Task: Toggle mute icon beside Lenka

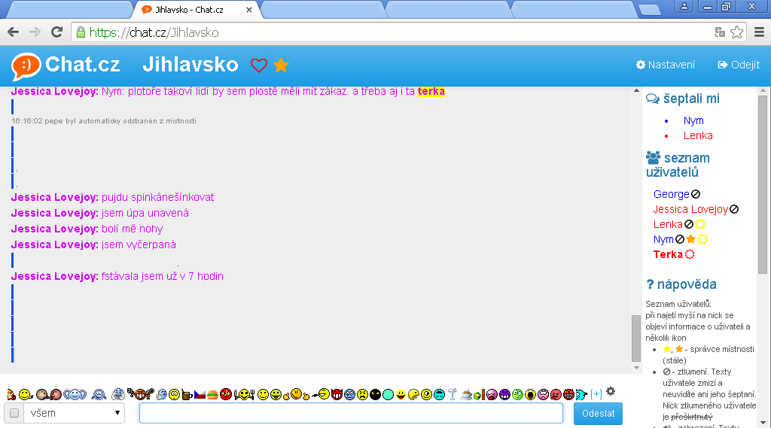Action: click(x=689, y=225)
